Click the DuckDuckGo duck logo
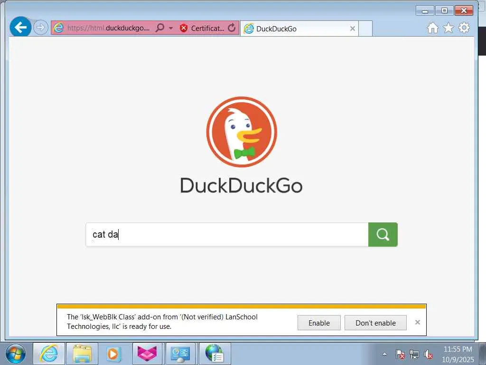This screenshot has height=365, width=486. [x=242, y=132]
